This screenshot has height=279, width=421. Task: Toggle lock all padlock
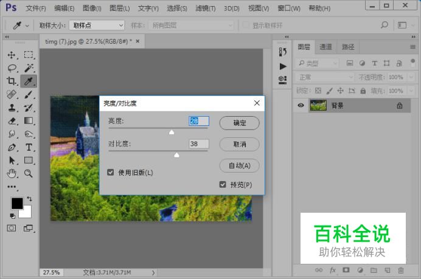(363, 91)
